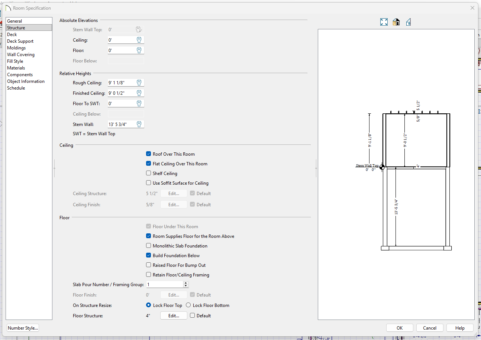
Task: Decrease the Slab Pour Number stepper
Action: tap(186, 286)
